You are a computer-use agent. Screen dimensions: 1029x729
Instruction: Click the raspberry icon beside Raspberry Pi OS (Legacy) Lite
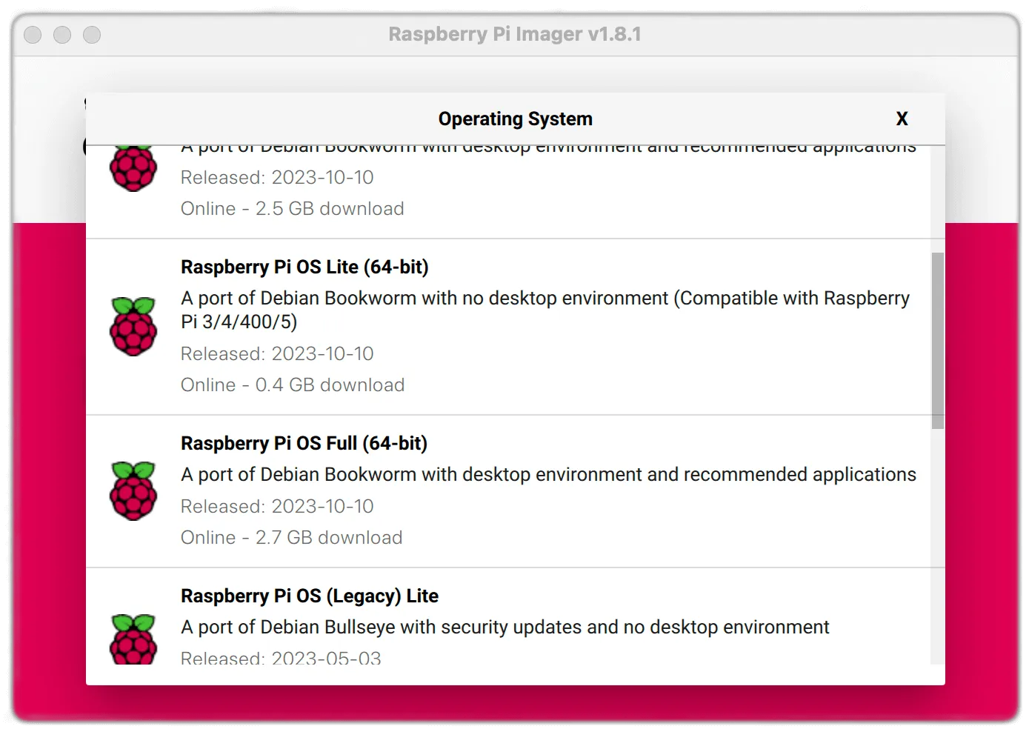133,639
